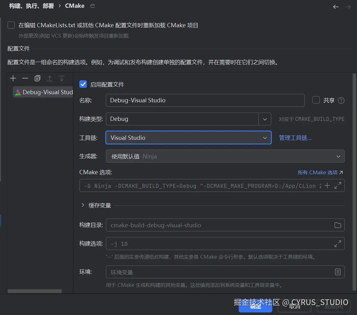Viewport: 357px width, 315px height.
Task: Expand the CMake options field
Action: [x=338, y=185]
